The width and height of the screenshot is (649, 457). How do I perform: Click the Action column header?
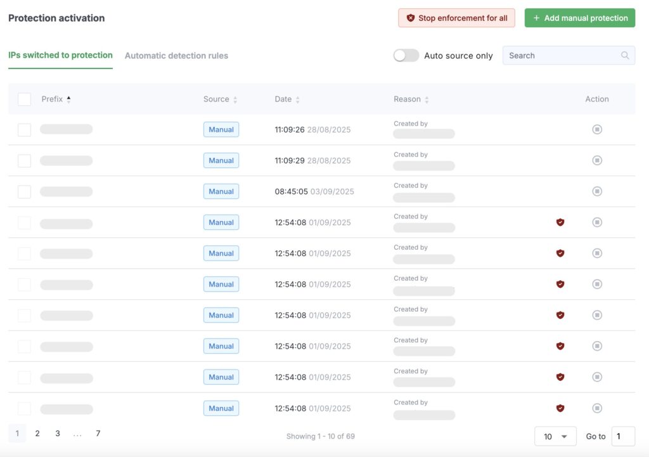click(x=597, y=99)
